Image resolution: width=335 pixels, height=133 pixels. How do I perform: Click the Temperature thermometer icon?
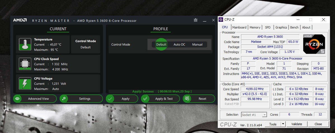[x=25, y=44]
